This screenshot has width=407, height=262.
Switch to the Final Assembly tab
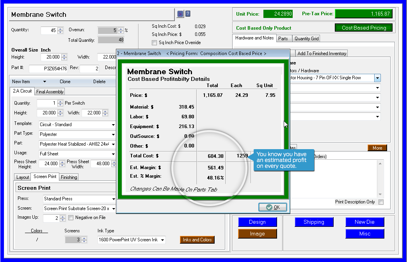point(50,92)
